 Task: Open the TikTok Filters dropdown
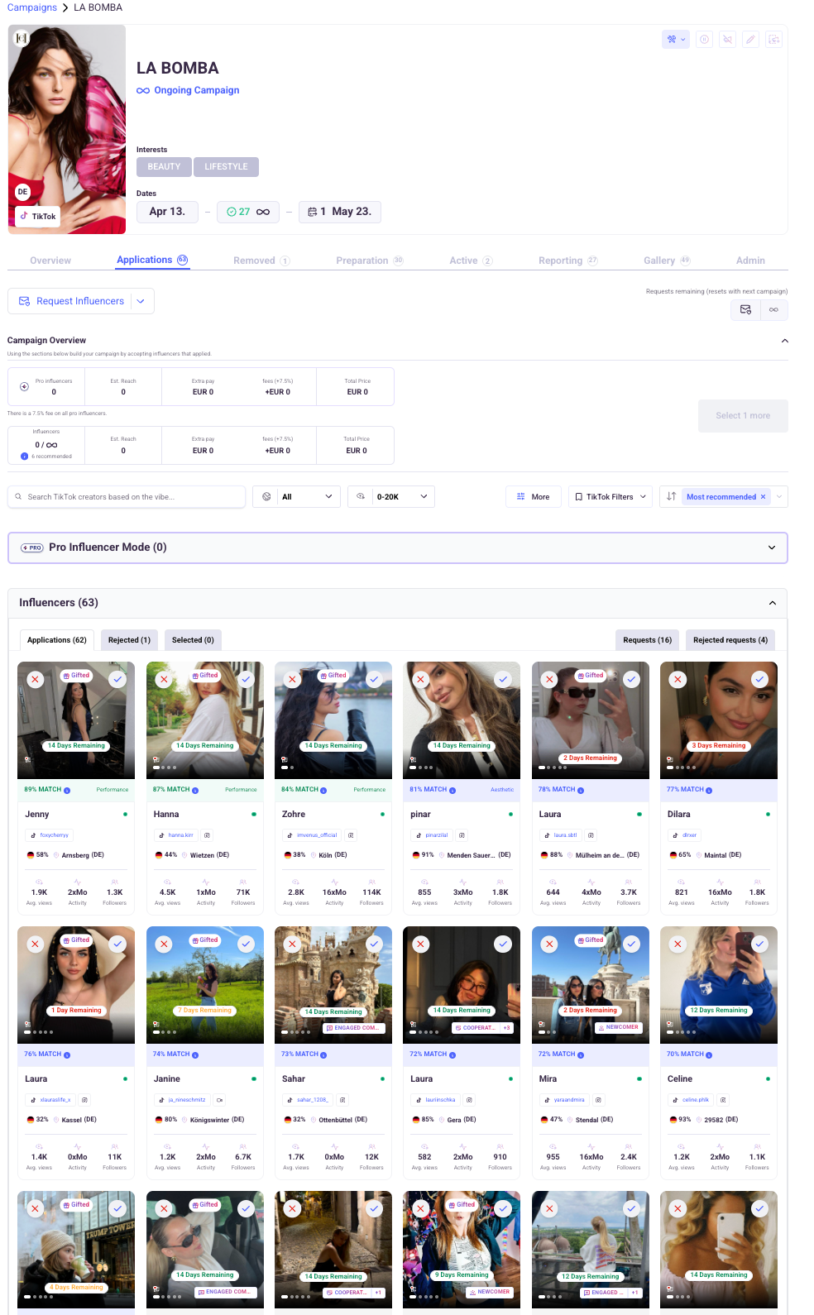coord(610,496)
